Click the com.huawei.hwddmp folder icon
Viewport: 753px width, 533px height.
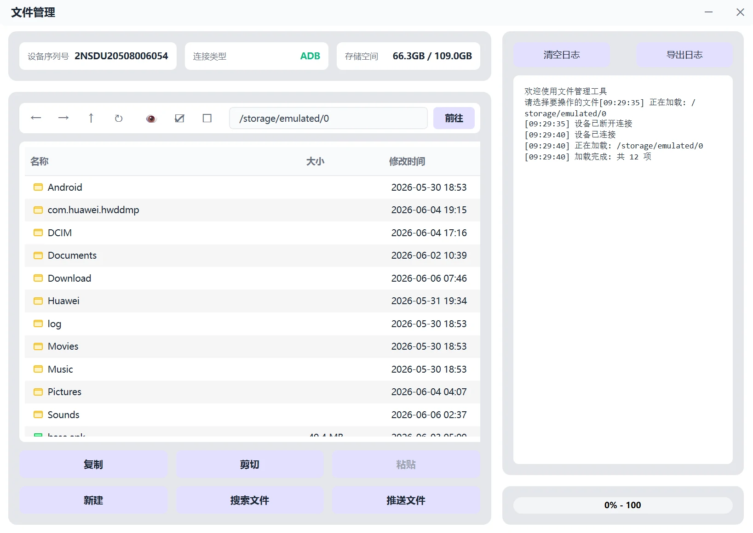(38, 210)
